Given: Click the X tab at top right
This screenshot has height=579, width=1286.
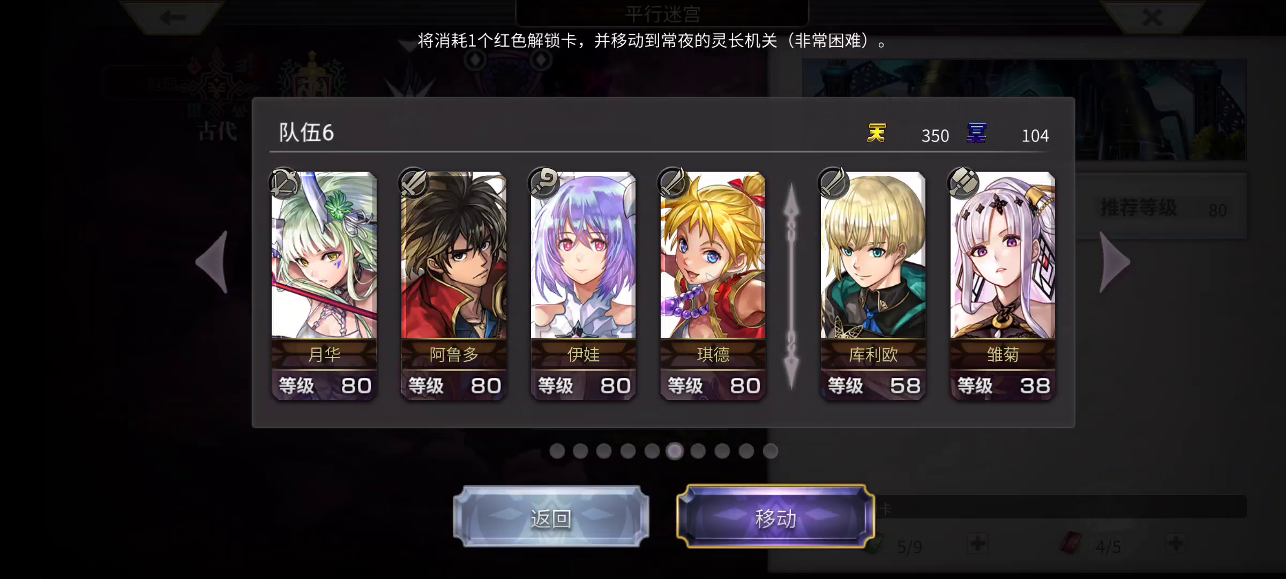Looking at the screenshot, I should click(1152, 17).
